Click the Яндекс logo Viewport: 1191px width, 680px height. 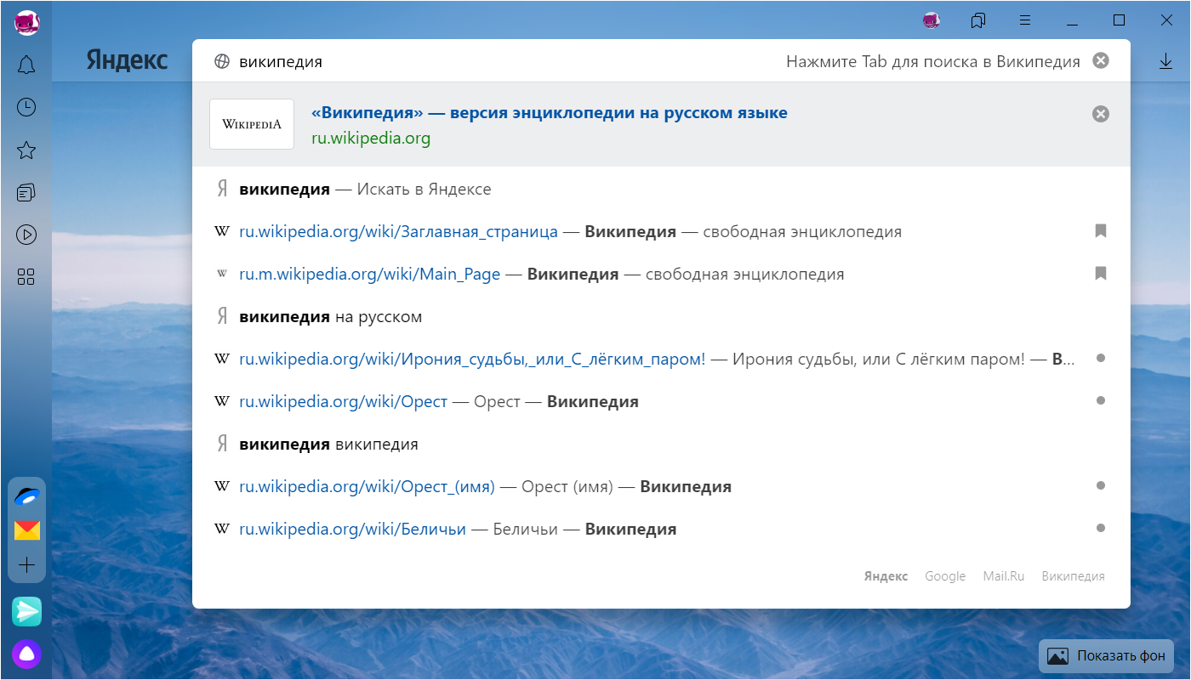pyautogui.click(x=127, y=60)
